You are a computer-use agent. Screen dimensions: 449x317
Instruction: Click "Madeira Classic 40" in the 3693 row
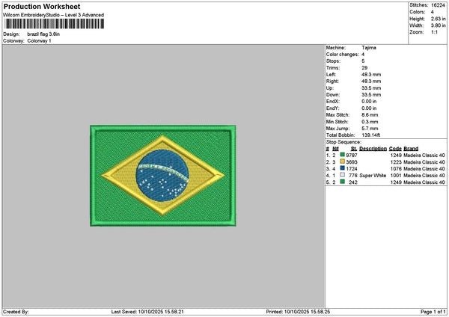[424, 162]
